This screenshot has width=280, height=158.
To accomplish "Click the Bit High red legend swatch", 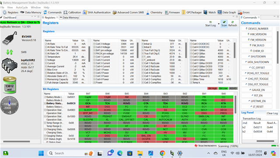I will click(x=212, y=88).
